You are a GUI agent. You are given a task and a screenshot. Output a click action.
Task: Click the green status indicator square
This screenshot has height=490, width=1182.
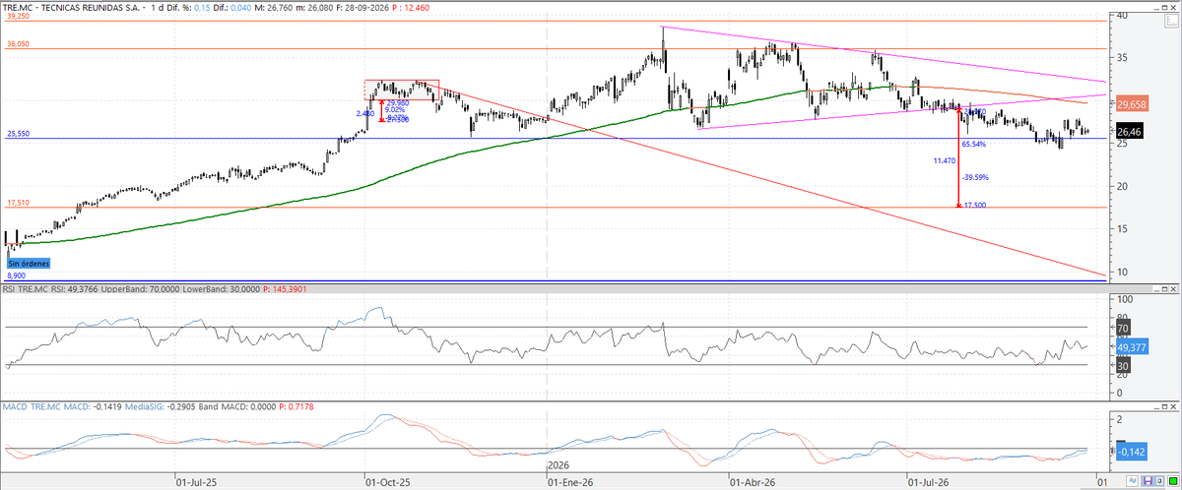1173,481
